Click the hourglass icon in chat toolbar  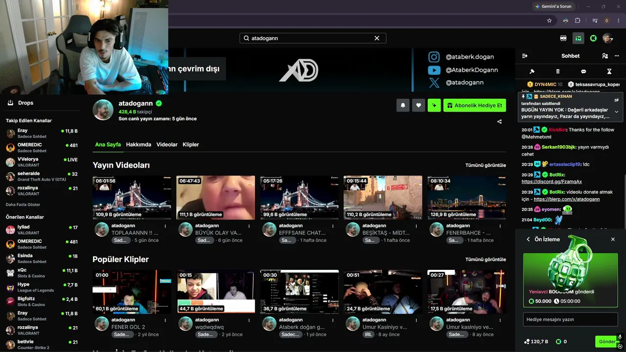[x=609, y=71]
